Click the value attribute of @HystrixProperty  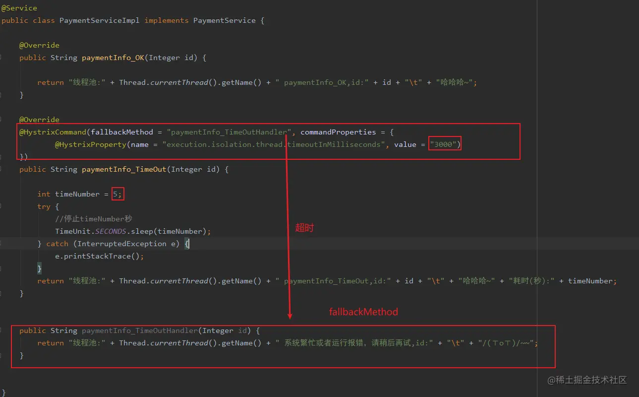pyautogui.click(x=406, y=144)
